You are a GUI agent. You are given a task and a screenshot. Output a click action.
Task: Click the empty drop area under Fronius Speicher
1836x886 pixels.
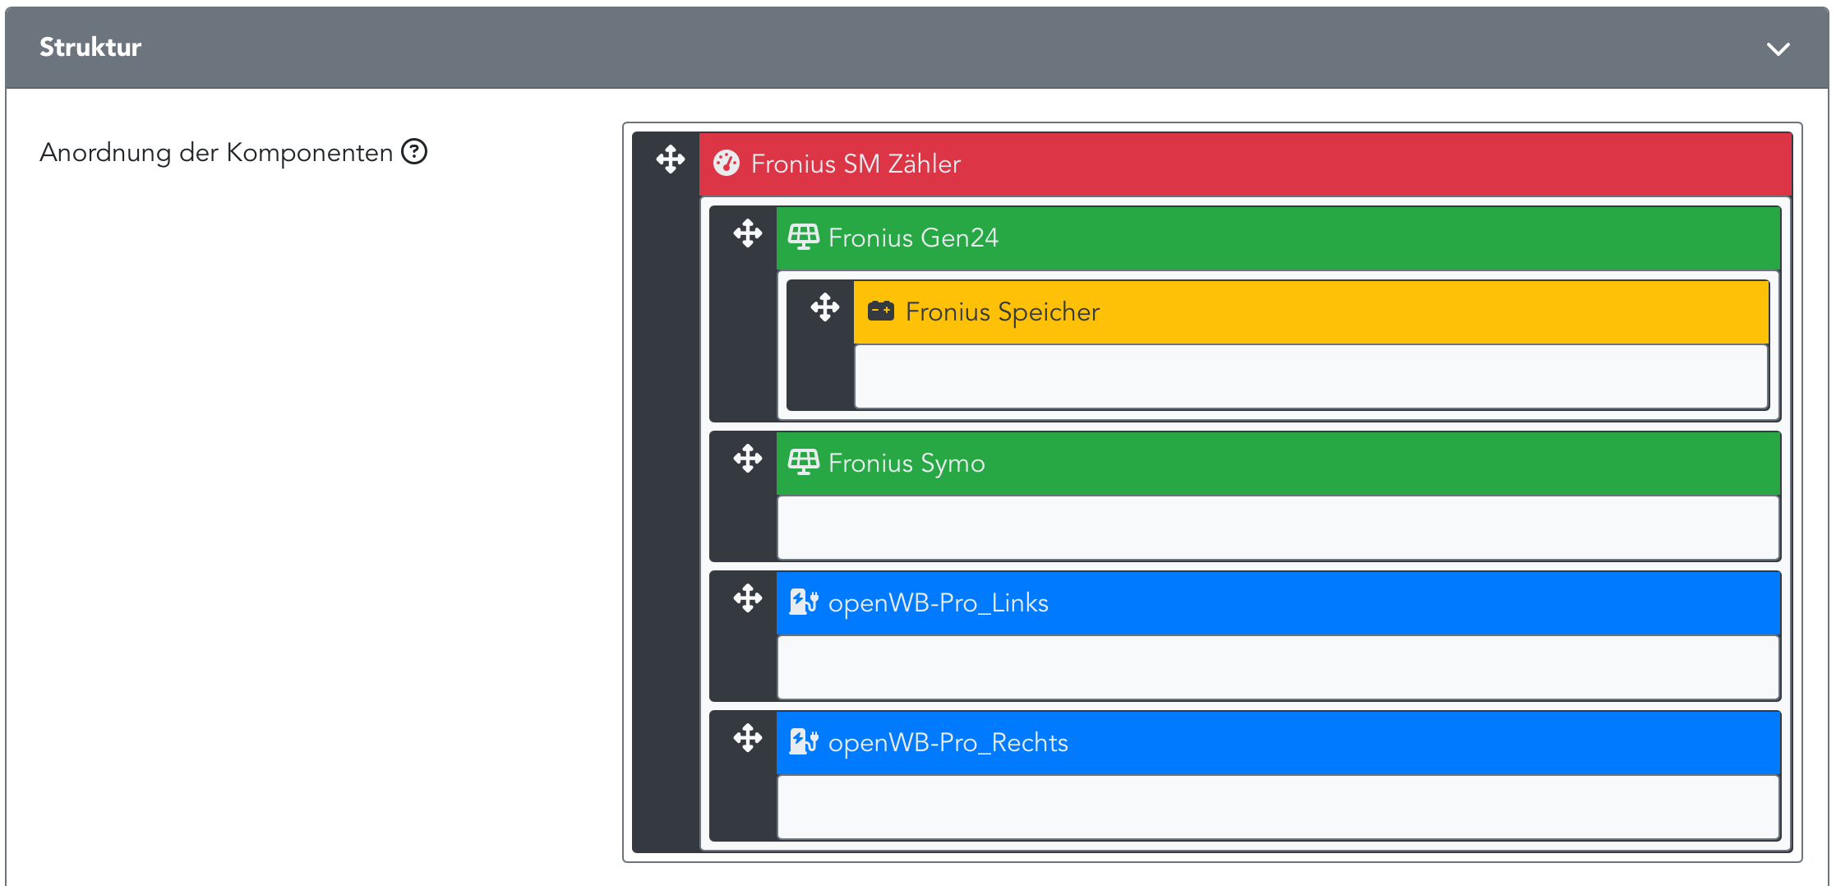tap(1311, 376)
